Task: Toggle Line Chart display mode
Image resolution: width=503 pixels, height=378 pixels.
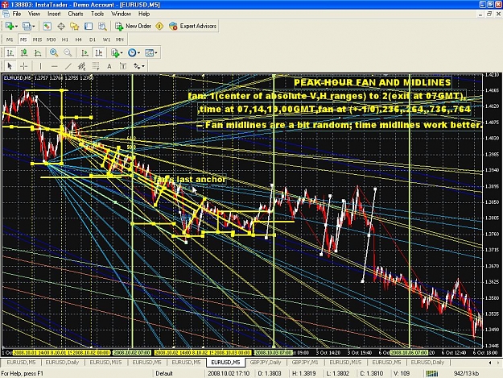Action: (x=38, y=52)
